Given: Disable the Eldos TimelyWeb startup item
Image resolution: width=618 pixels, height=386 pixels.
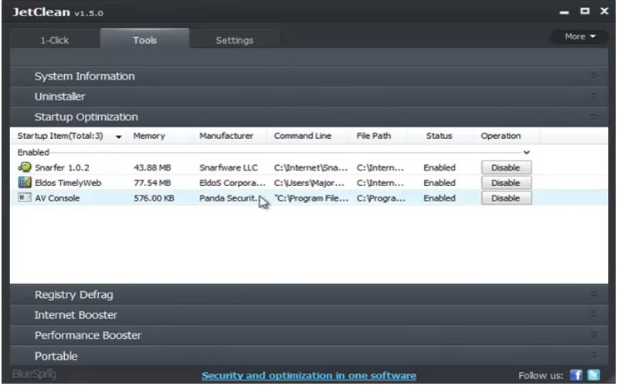Looking at the screenshot, I should tap(506, 183).
